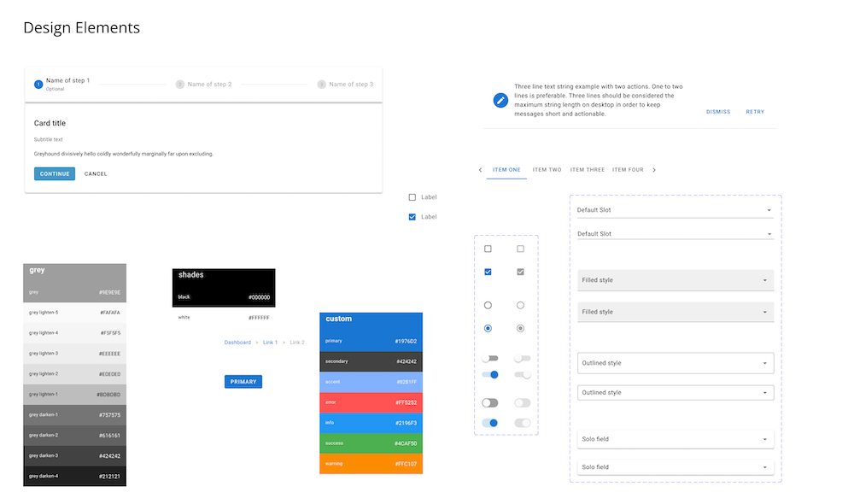Image resolution: width=854 pixels, height=504 pixels.
Task: Click the step 2 circle indicator
Action: pyautogui.click(x=180, y=85)
